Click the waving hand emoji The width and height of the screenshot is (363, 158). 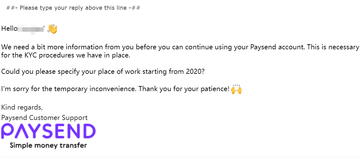point(52,29)
